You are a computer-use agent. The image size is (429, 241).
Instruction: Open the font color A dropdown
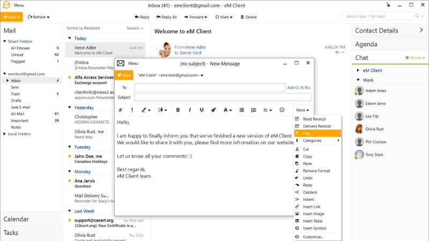point(227,110)
